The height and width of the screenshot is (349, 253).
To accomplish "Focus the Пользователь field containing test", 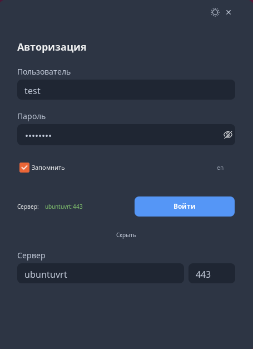I will [x=126, y=90].
